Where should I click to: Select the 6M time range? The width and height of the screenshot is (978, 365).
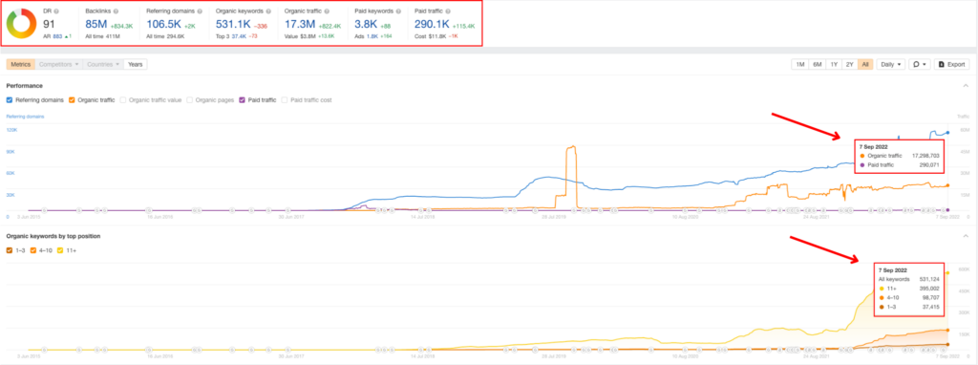(x=817, y=64)
